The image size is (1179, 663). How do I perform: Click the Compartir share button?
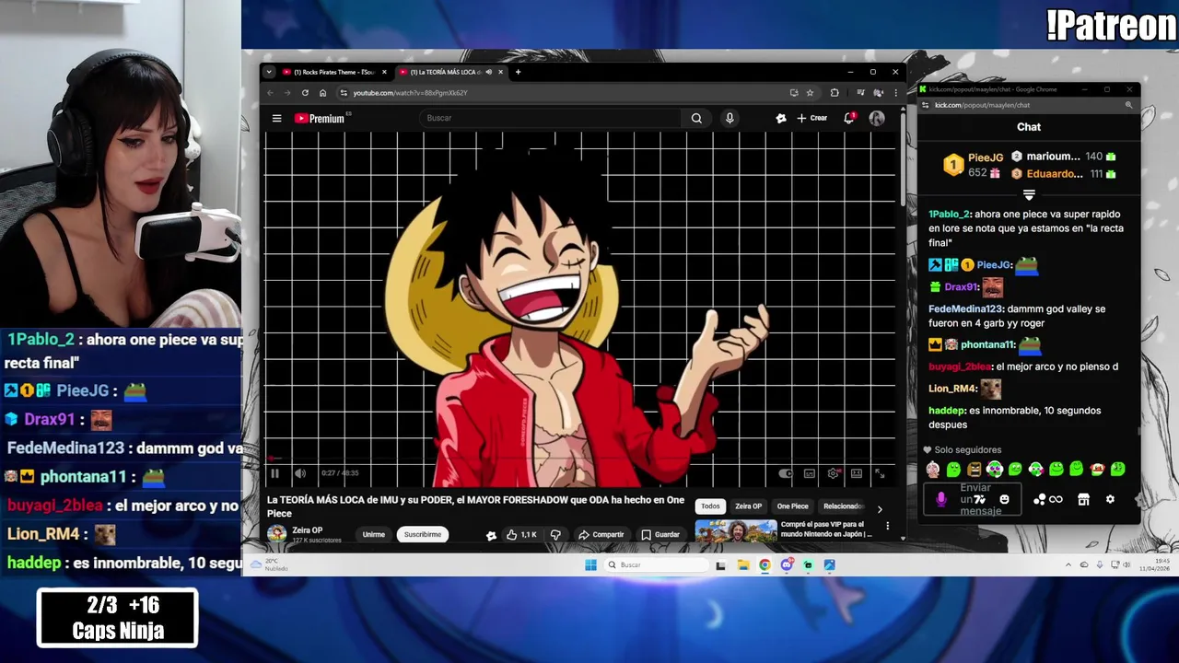pos(601,534)
